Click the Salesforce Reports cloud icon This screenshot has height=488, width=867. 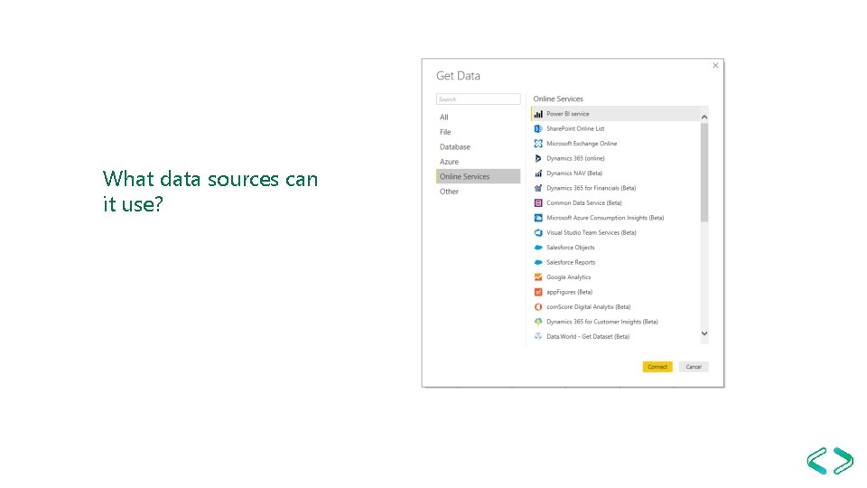click(538, 262)
